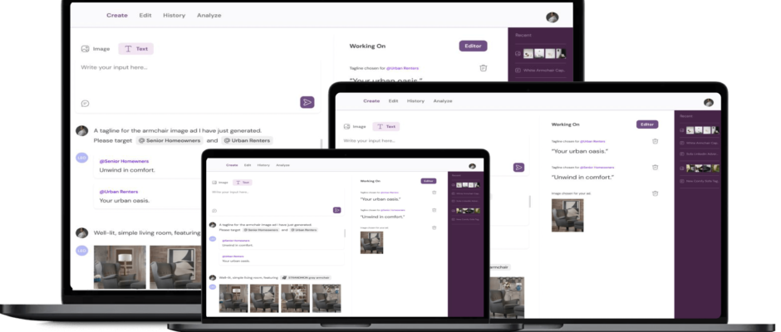Open fourth armchair image on small front laptop
Viewport: 781px width, 332px height.
click(327, 298)
